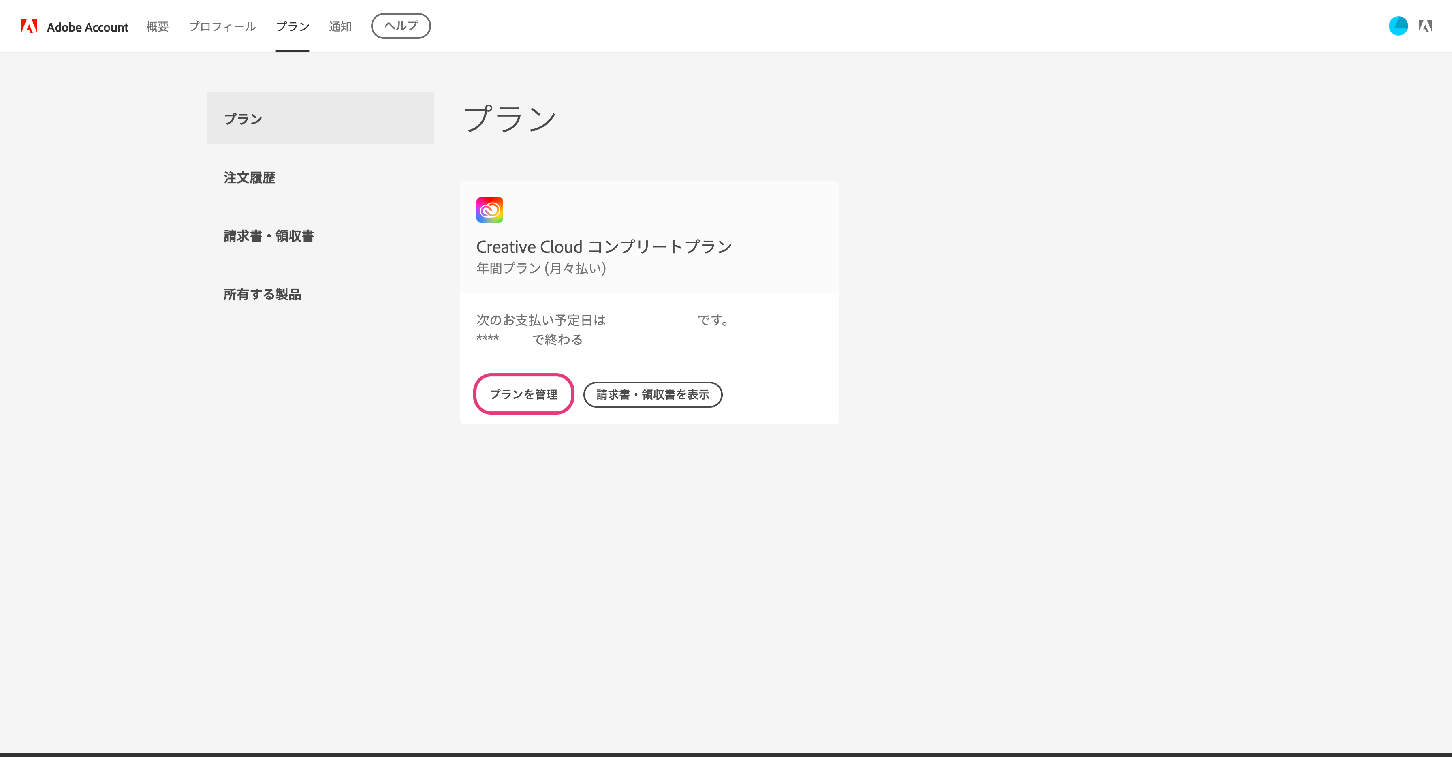The width and height of the screenshot is (1452, 757).
Task: Open 注文履歴 in the sidebar
Action: 249,177
